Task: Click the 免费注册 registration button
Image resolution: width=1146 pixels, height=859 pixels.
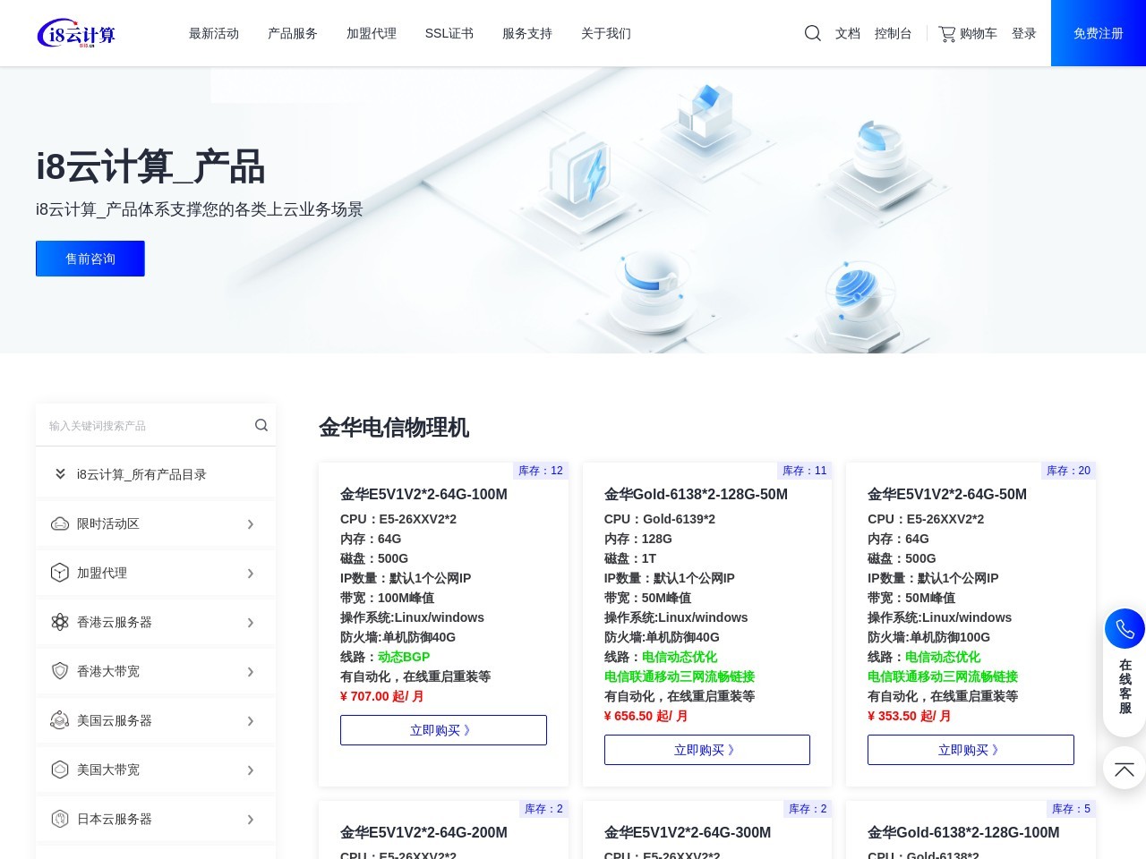Action: (1098, 33)
